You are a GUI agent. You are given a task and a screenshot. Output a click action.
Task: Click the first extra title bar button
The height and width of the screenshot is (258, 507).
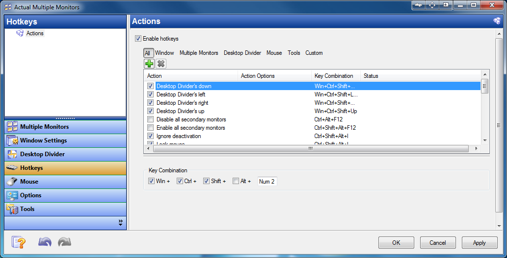418,5
